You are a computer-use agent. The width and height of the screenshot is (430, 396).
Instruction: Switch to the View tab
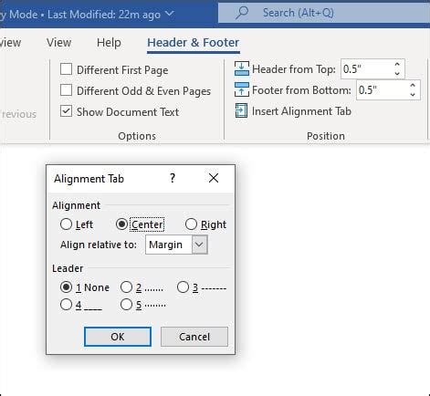[58, 43]
